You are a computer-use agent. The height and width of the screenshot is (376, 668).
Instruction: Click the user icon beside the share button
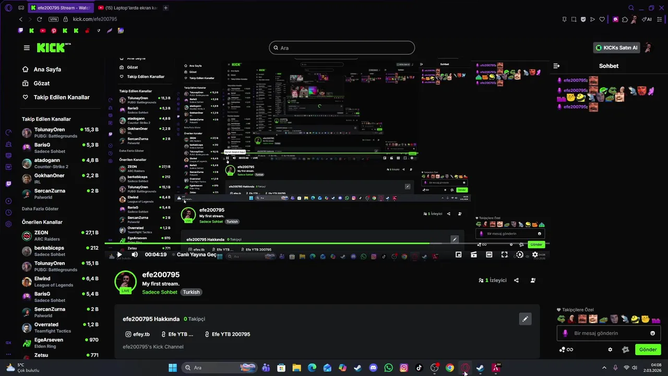point(533,280)
